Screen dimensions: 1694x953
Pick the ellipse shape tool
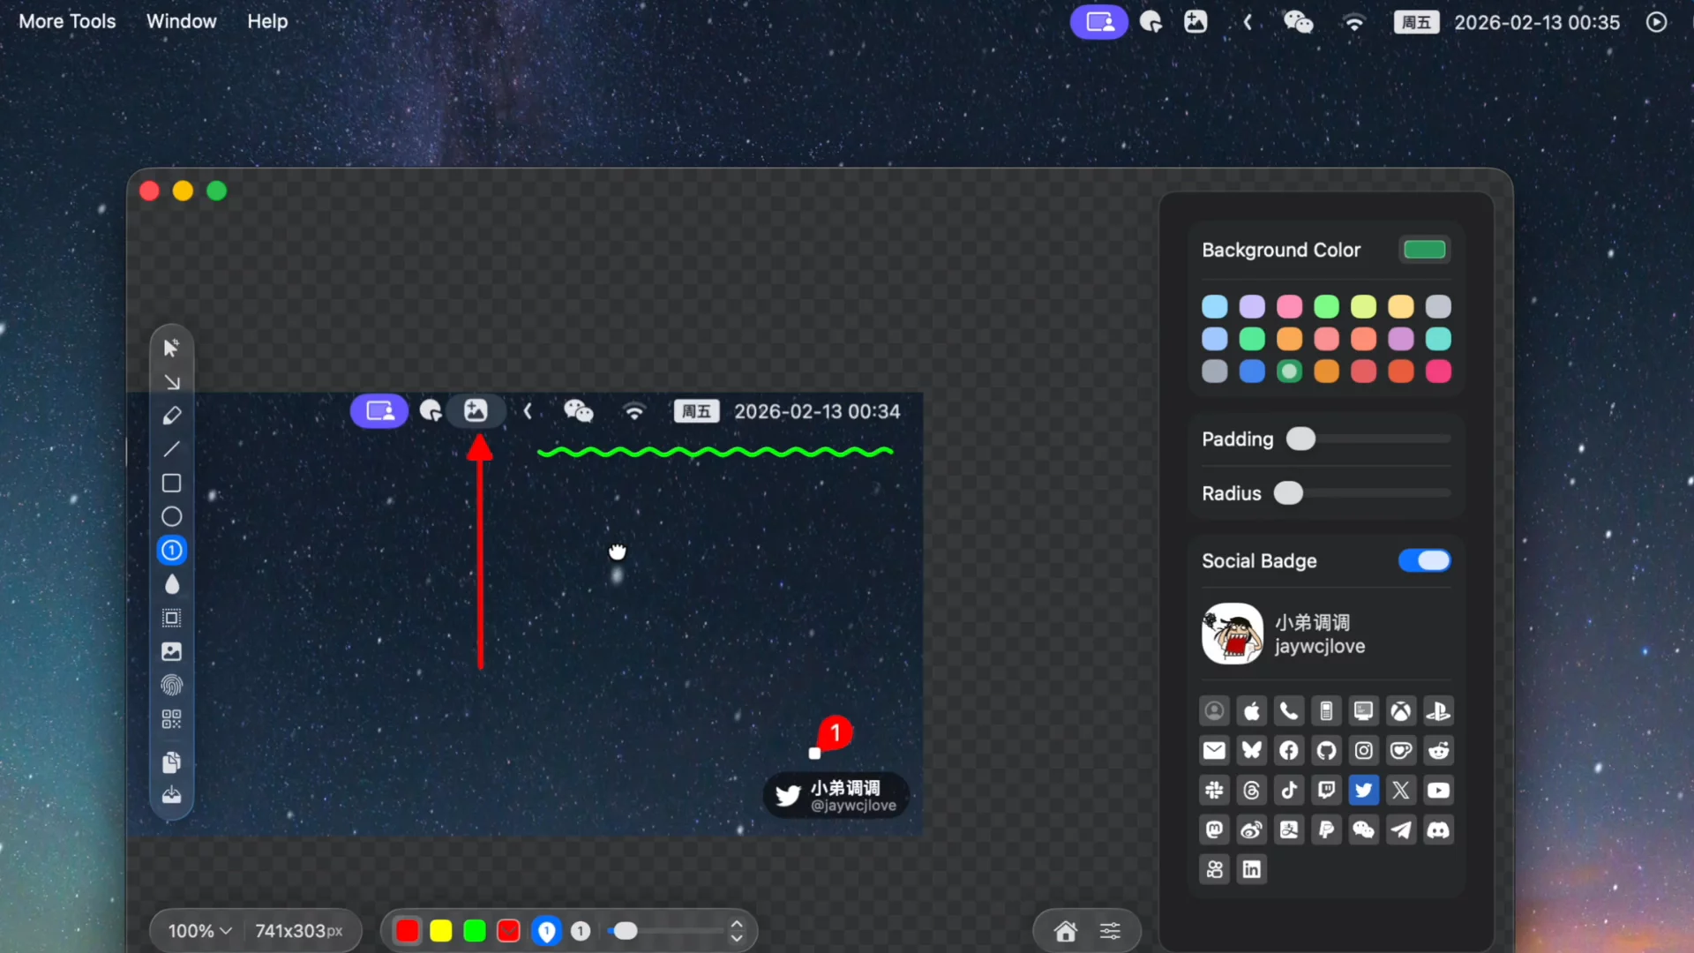coord(172,516)
